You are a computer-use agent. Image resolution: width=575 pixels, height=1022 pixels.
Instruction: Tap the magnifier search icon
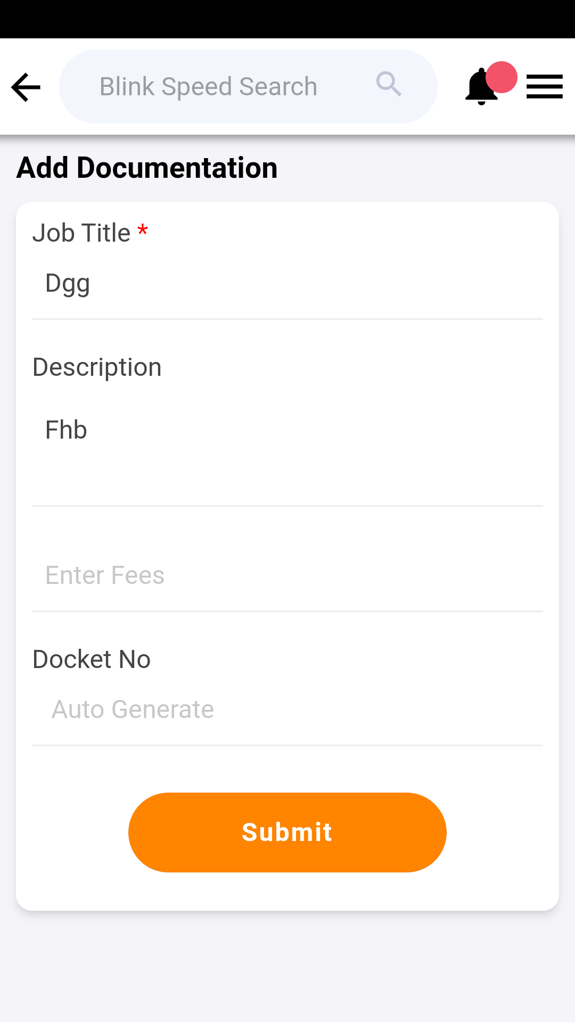point(389,84)
